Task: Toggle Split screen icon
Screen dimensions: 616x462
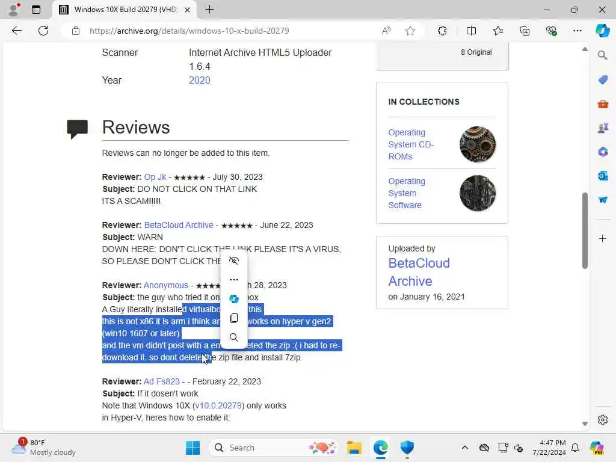Action: 471,31
